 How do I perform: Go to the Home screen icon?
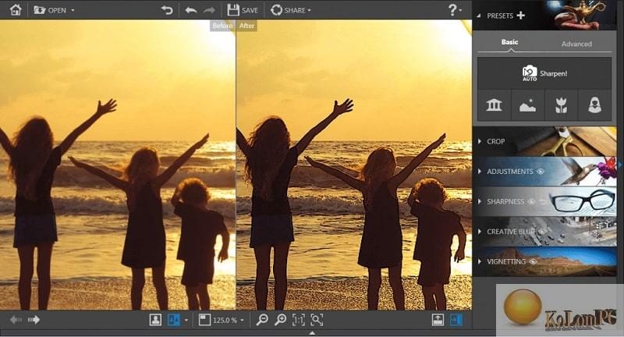coord(16,9)
